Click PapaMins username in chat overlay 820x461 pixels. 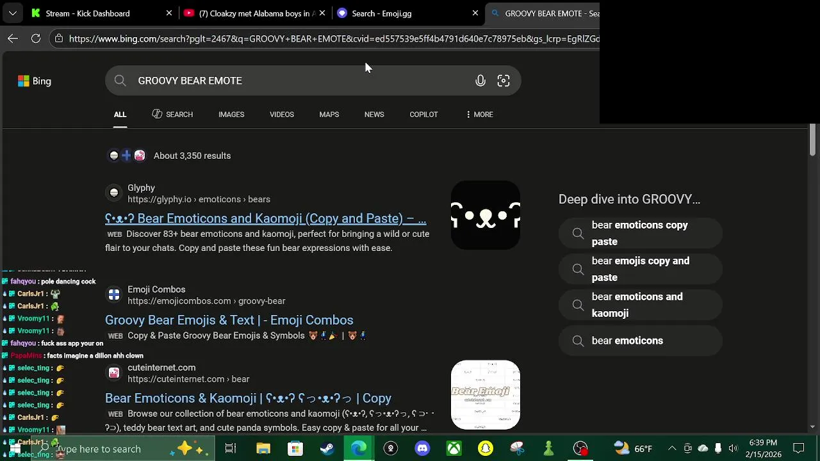(26, 356)
